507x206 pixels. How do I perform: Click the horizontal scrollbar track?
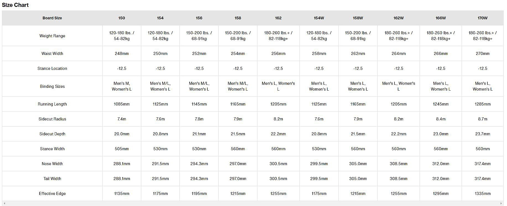253,204
